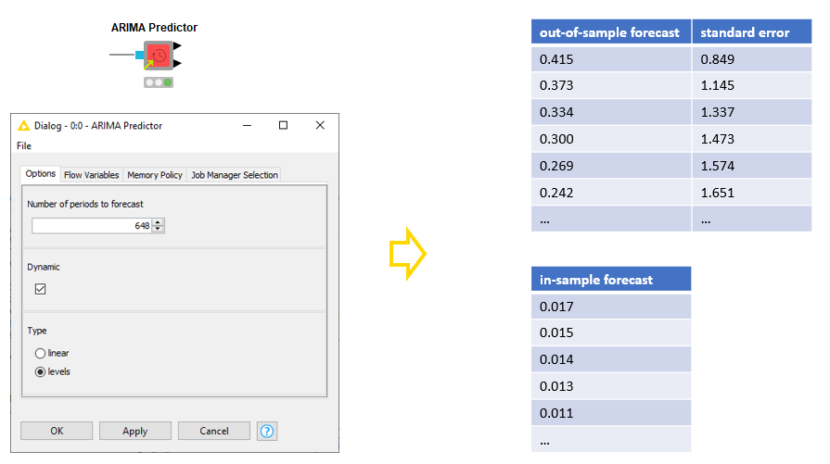Select the 1.337 standard error cell
The width and height of the screenshot is (830, 464).
coord(752,112)
